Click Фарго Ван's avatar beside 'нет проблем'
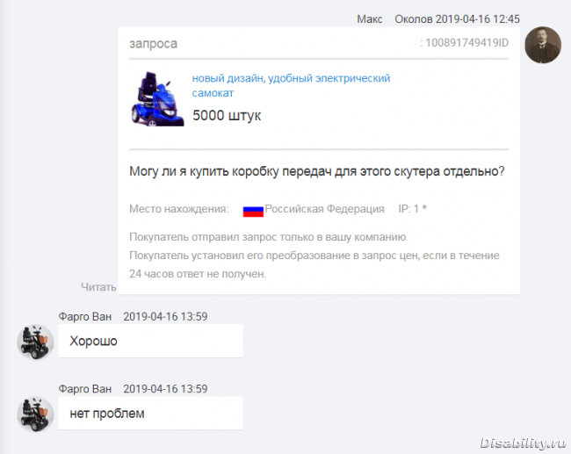Viewport: 571px width, 454px height. pyautogui.click(x=35, y=414)
